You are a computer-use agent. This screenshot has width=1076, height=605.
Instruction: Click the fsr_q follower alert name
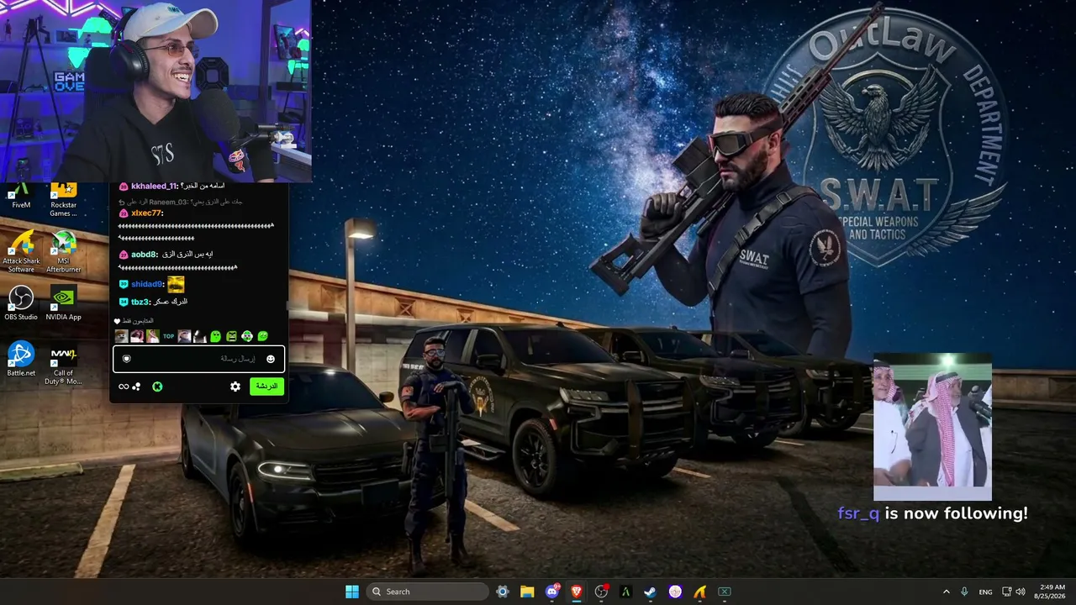coord(858,513)
